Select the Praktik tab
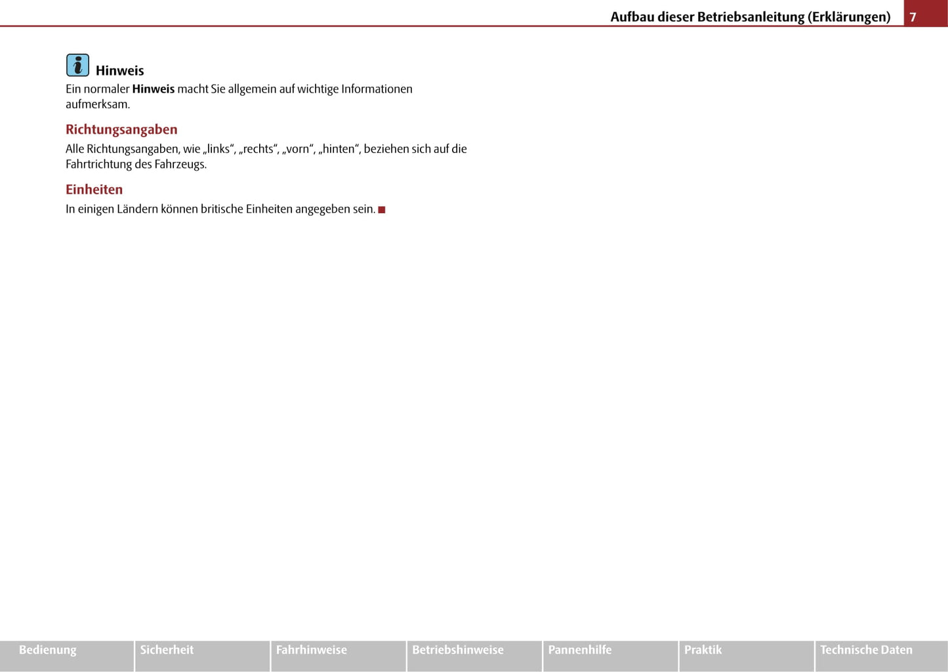Image resolution: width=948 pixels, height=672 pixels. point(703,650)
